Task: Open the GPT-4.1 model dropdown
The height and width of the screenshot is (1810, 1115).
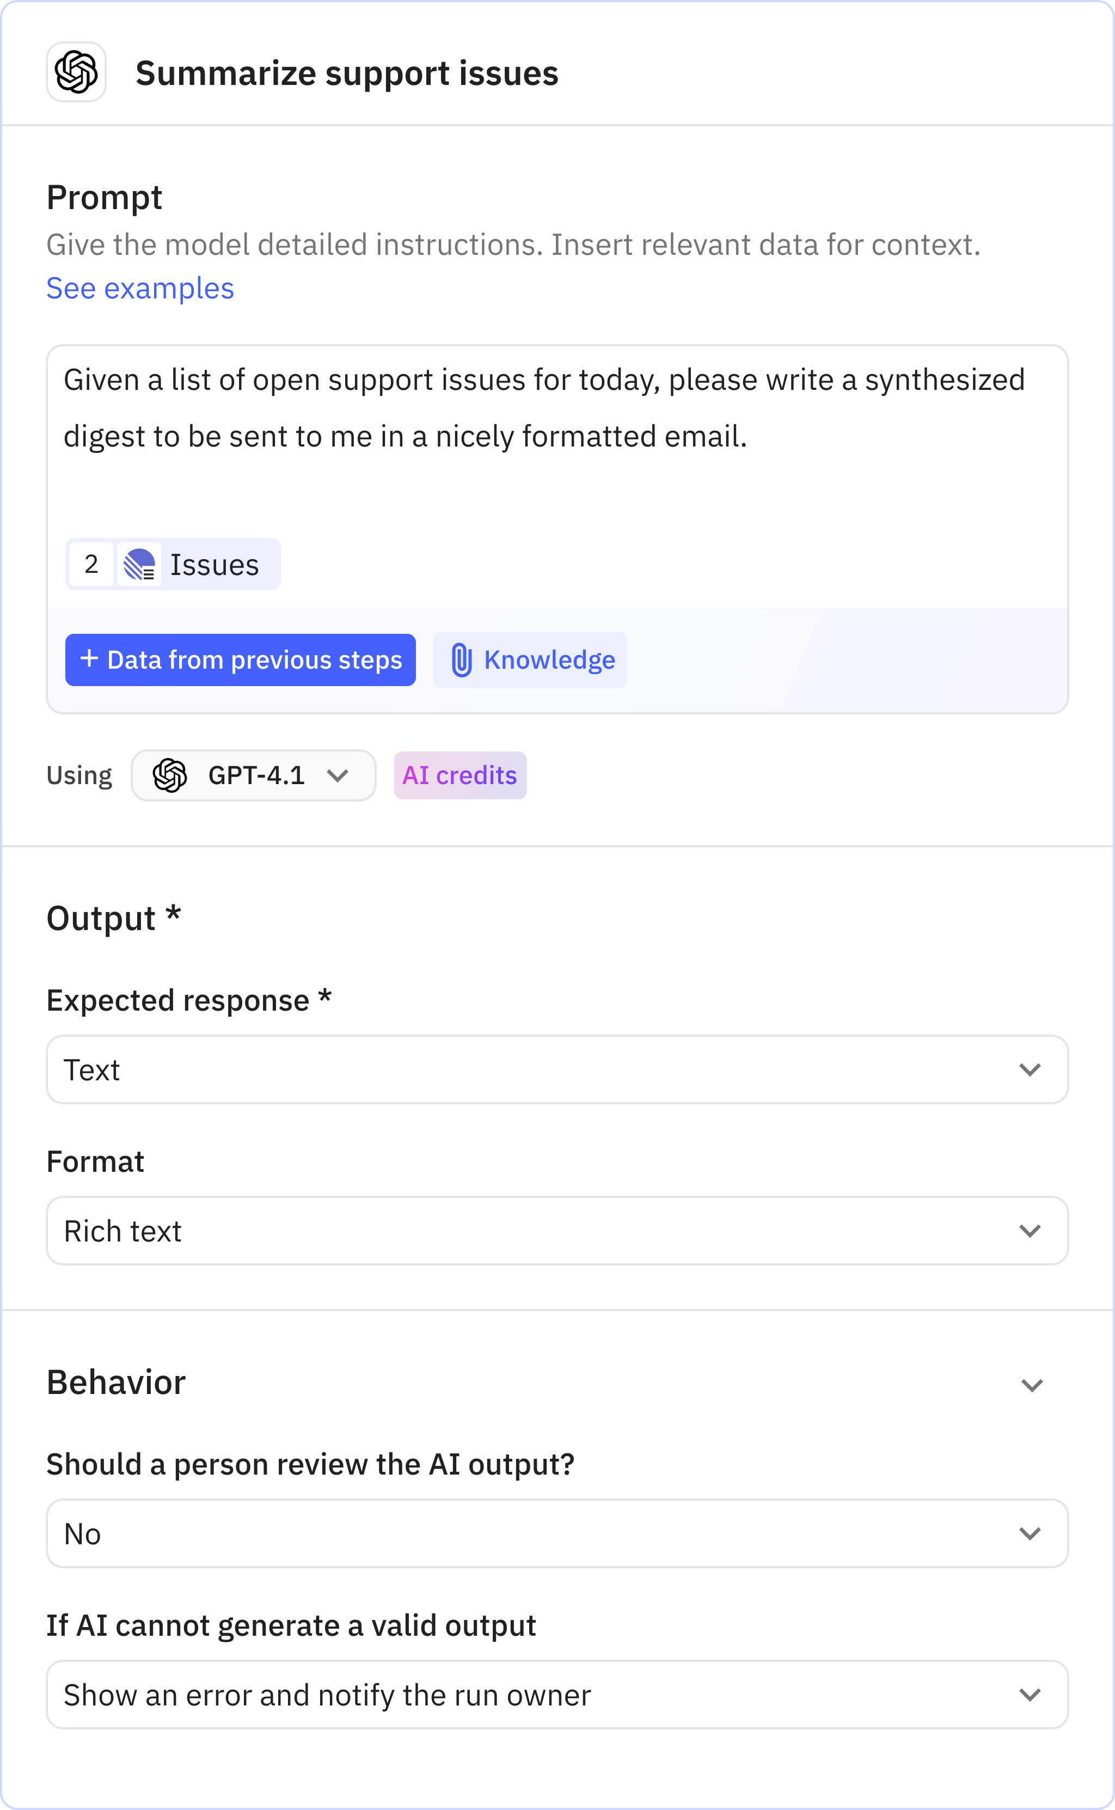Action: point(253,775)
